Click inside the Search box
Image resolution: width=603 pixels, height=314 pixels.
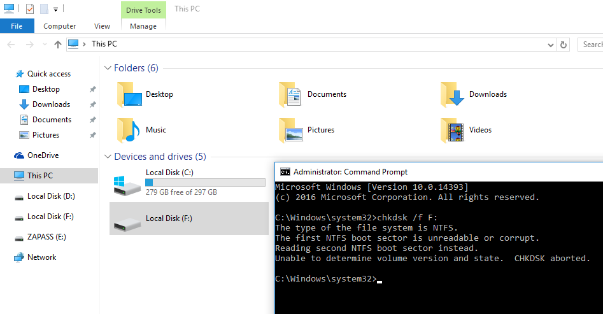coord(591,45)
